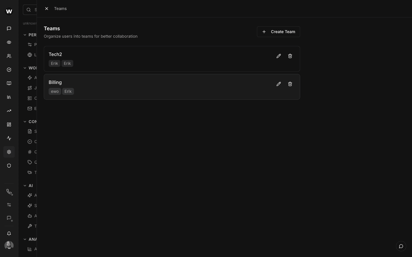Edit the Billing team with the pencil icon
412x257 pixels.
coord(278,84)
